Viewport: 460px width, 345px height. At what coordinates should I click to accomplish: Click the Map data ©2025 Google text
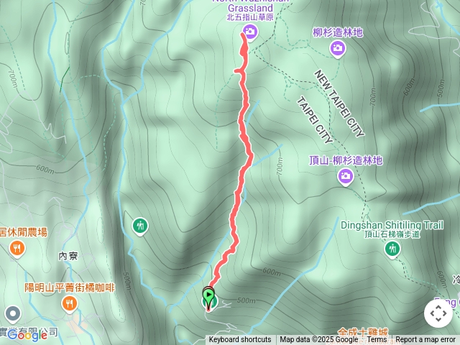(x=318, y=340)
